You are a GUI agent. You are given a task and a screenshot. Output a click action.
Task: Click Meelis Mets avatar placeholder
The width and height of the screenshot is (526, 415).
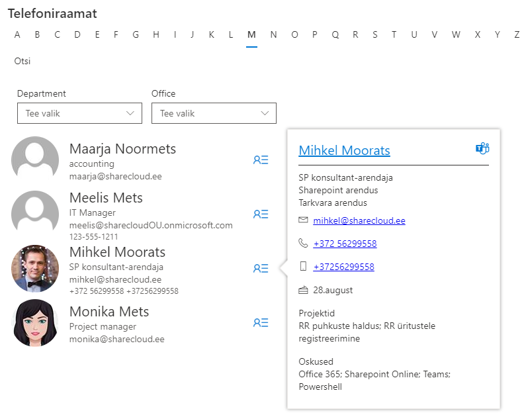[x=35, y=214]
